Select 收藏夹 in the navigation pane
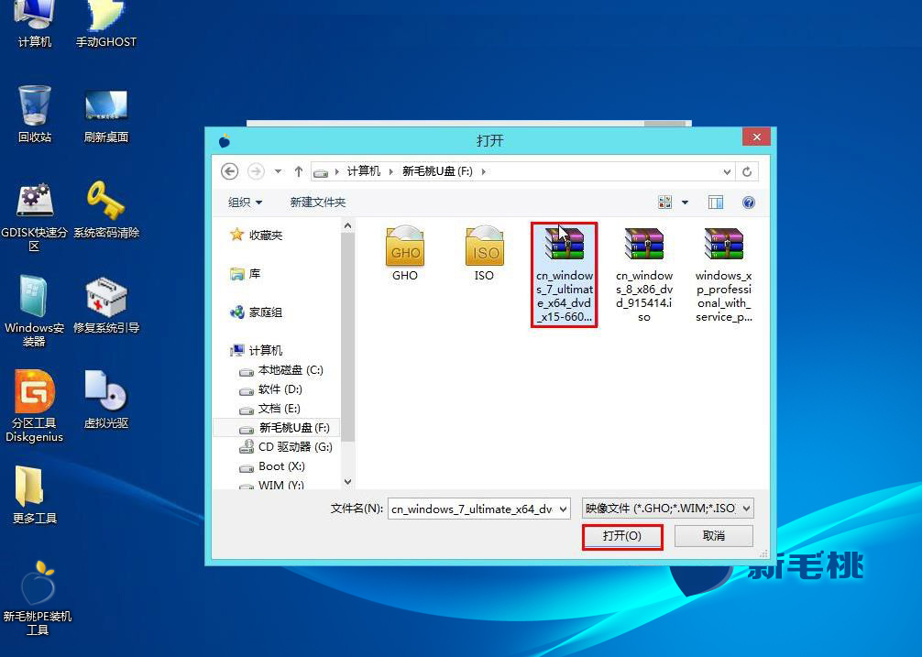Viewport: 922px width, 657px height. (x=257, y=235)
